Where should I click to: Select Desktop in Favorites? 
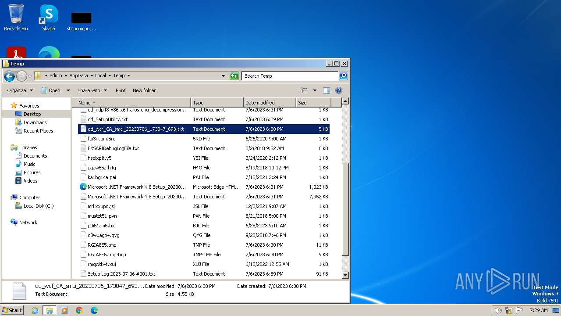32,114
